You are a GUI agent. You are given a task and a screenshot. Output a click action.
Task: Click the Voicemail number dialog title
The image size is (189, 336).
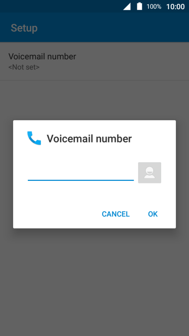pos(89,139)
